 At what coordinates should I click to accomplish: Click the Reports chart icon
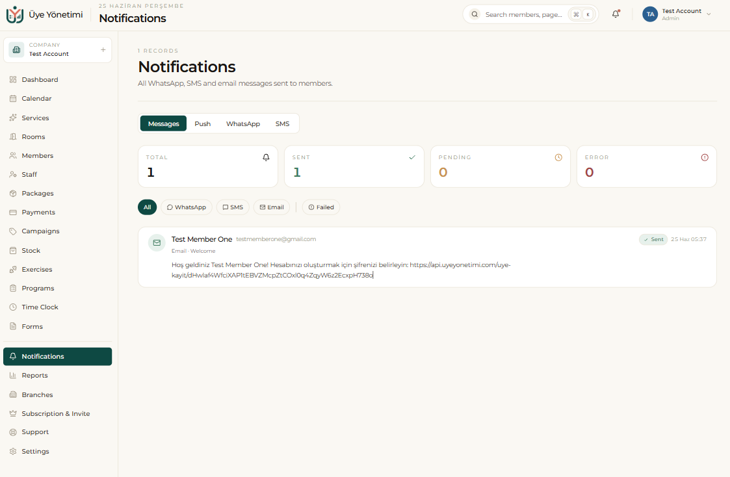click(x=13, y=376)
